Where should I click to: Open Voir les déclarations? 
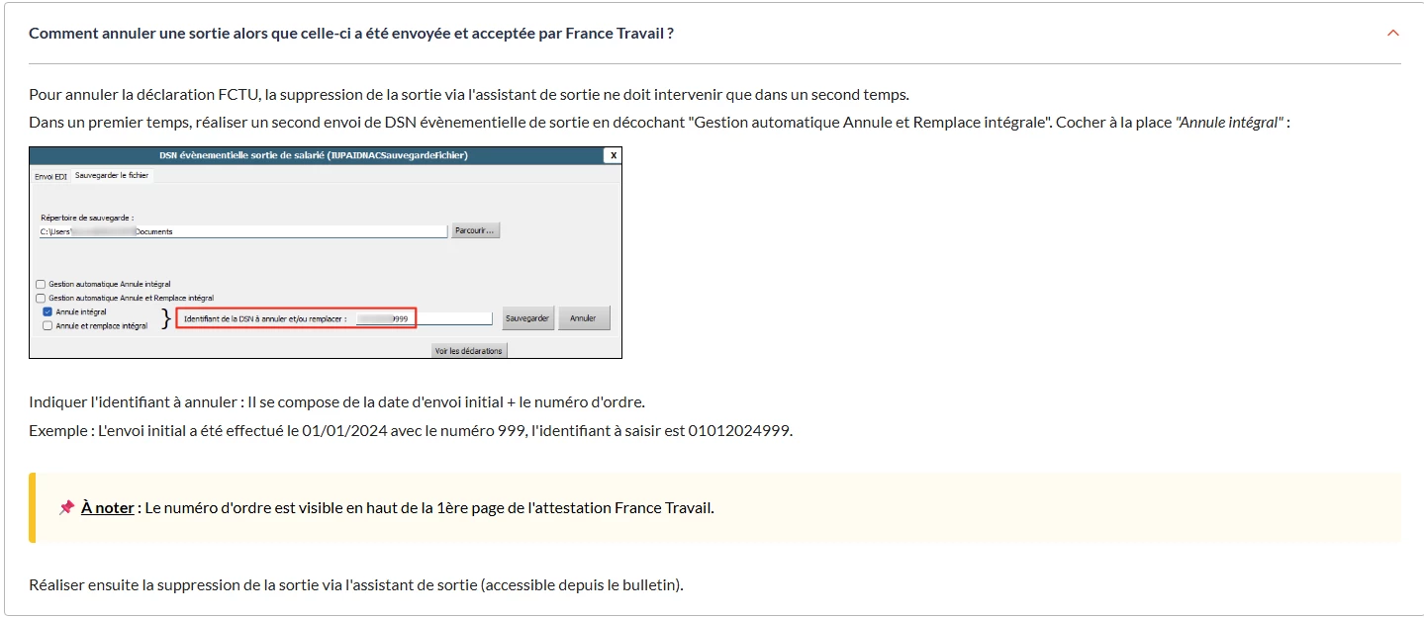[x=469, y=351]
